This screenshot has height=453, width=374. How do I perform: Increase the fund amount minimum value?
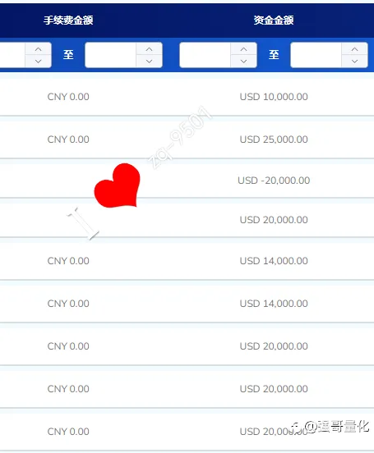tap(244, 49)
